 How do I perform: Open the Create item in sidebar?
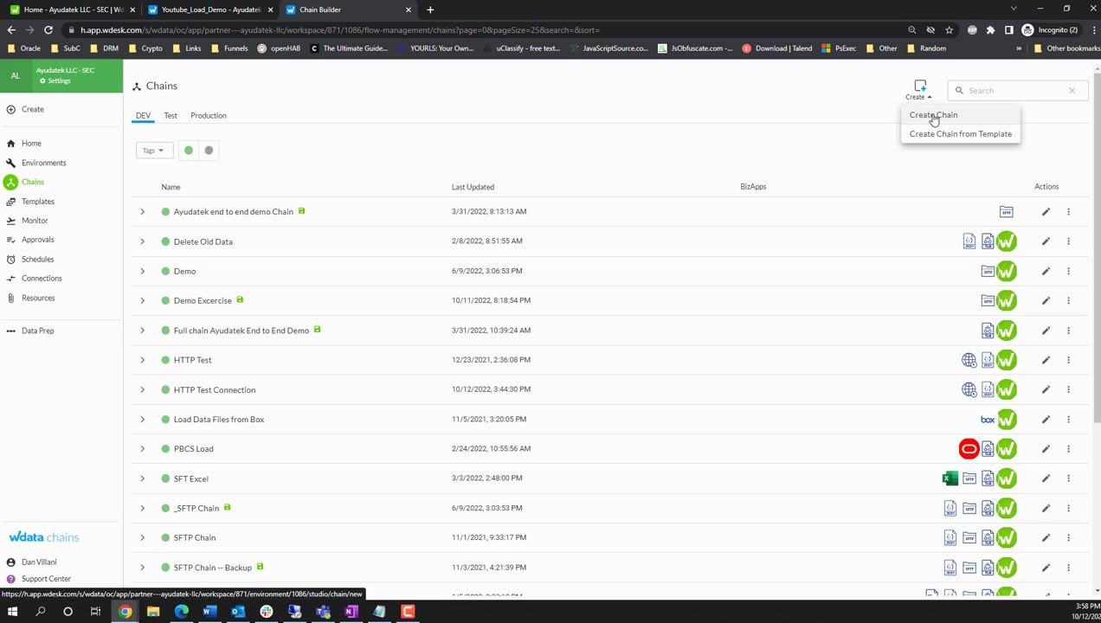(x=26, y=109)
